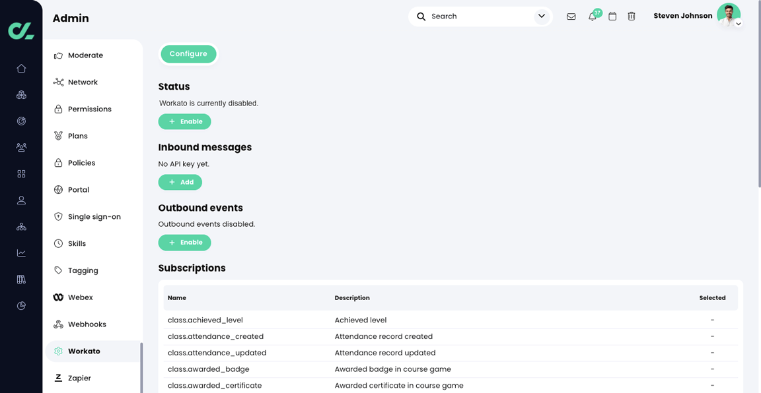The width and height of the screenshot is (761, 393).
Task: Click the Single sign-on shield icon
Action: point(58,216)
